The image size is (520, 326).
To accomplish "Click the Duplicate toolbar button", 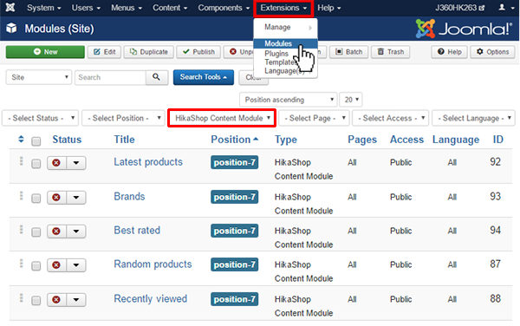I will click(148, 52).
